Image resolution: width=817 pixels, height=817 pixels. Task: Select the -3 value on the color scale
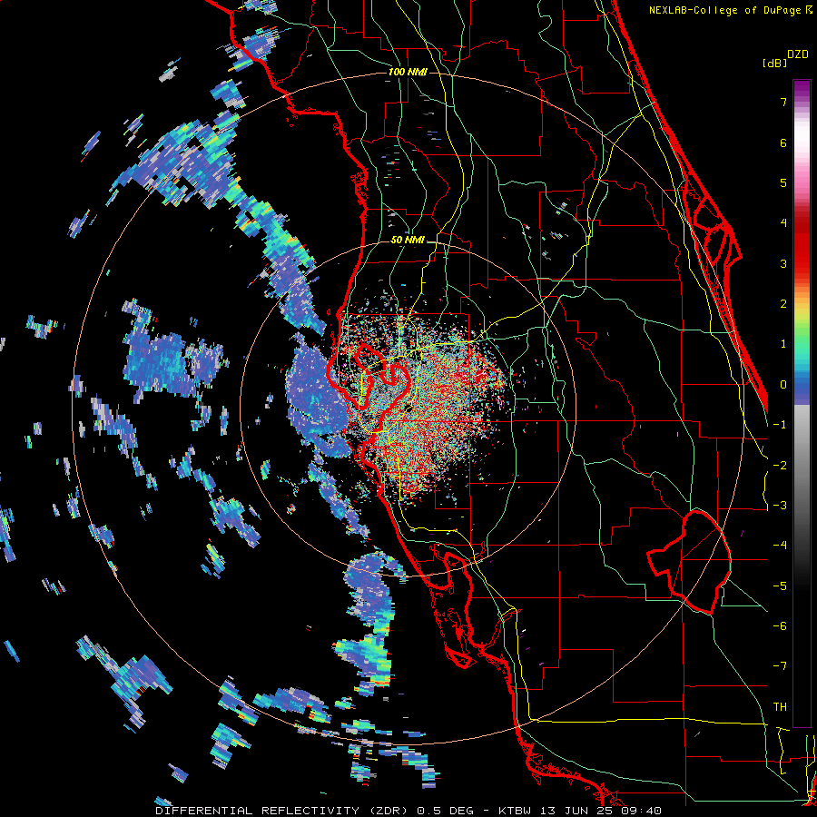[x=780, y=506]
